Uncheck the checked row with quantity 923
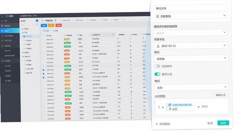Screen dimensions: 234x133 pyautogui.click(x=43, y=78)
